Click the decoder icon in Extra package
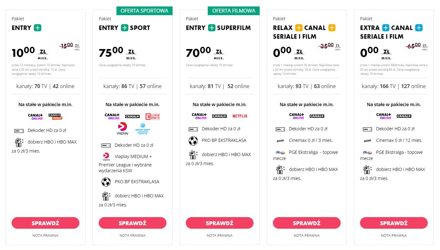Screen dimensions: 440x250 pos(367,129)
